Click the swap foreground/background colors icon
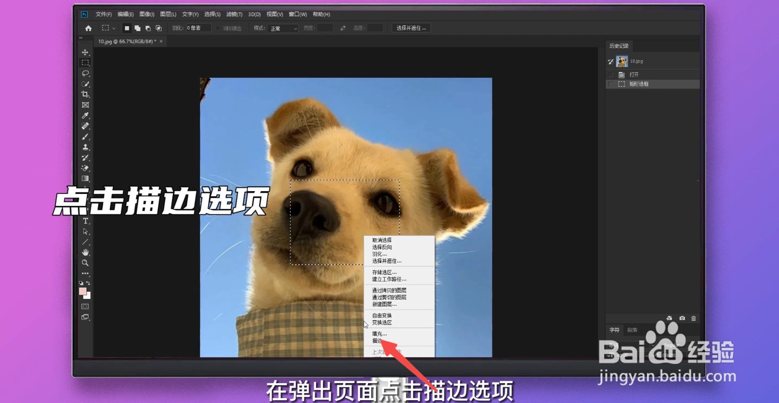The width and height of the screenshot is (779, 403). pos(88,283)
